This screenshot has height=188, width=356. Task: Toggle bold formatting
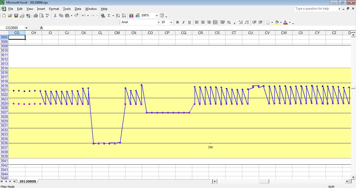(177, 22)
